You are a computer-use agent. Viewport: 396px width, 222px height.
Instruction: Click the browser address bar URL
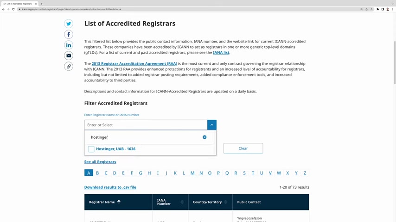pos(71,9)
